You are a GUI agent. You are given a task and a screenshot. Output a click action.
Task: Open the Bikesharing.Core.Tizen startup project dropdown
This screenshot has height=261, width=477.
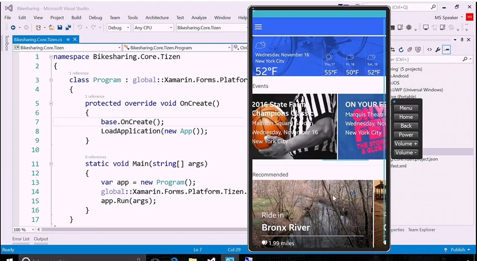212,27
